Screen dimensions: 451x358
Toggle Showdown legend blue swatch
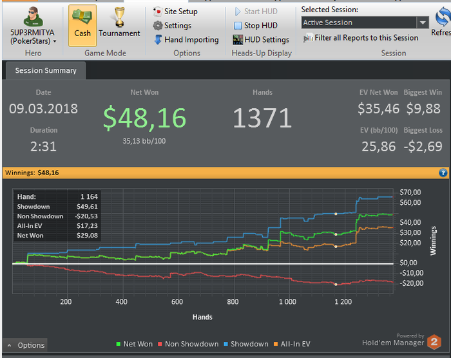point(225,344)
